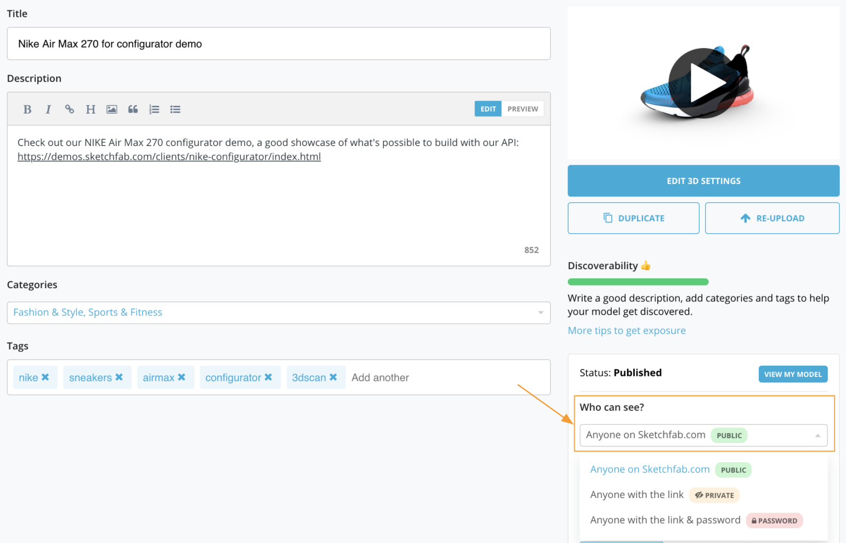The width and height of the screenshot is (846, 543).
Task: Remove the nike tag
Action: 45,377
